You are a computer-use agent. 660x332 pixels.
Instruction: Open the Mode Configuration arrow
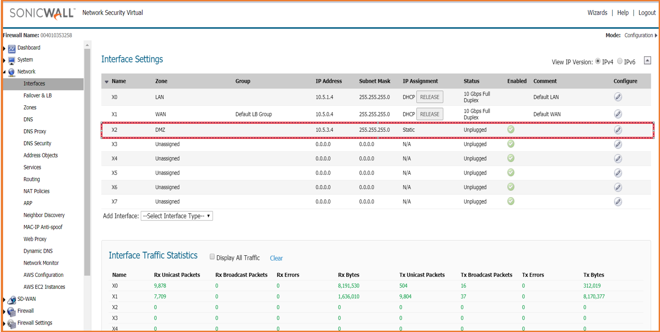click(656, 36)
